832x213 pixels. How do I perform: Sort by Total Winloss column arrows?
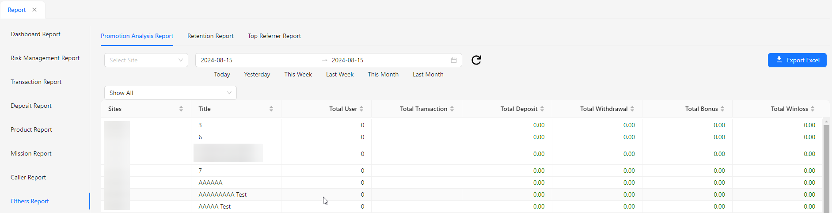(813, 109)
